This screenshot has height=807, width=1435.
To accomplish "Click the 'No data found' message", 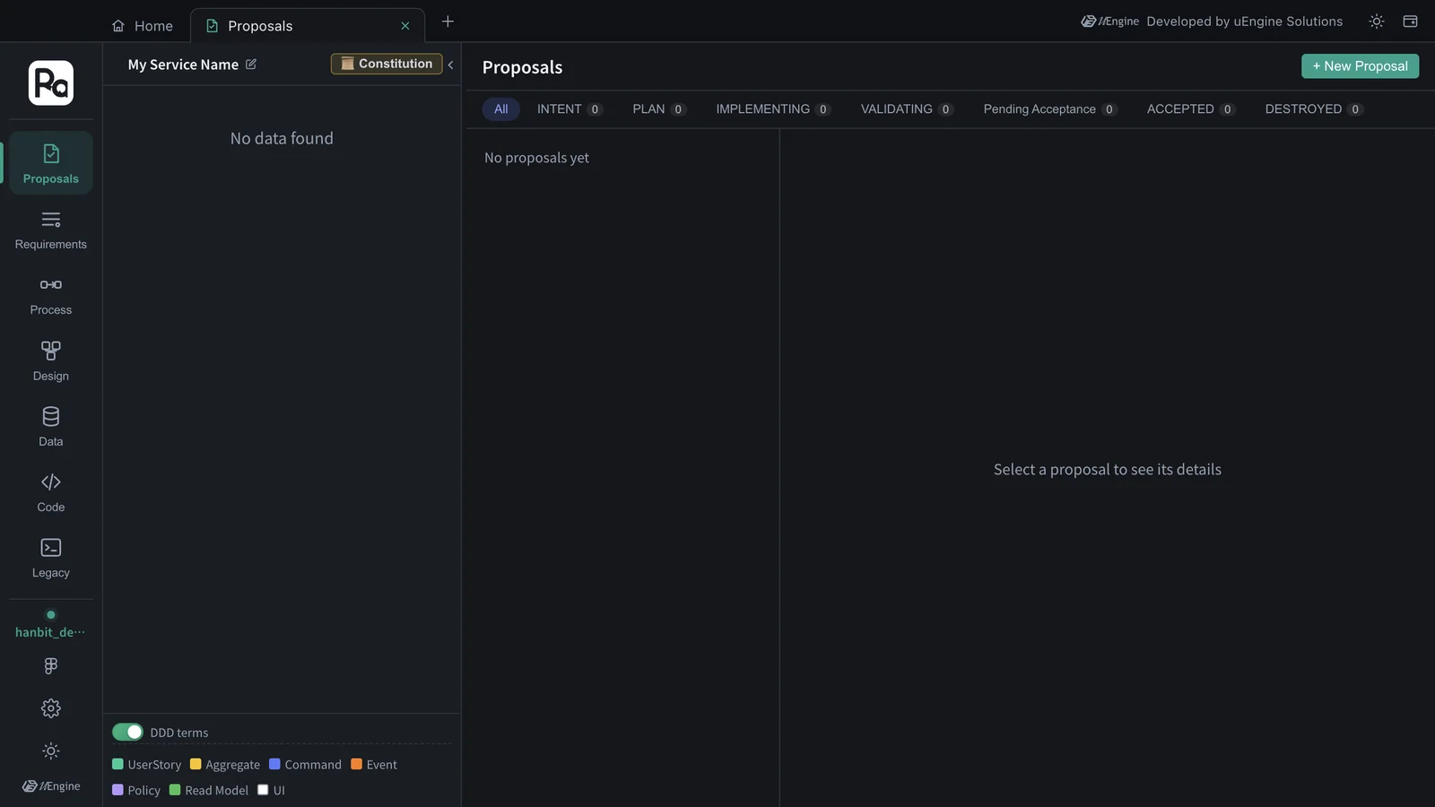I will pyautogui.click(x=282, y=138).
